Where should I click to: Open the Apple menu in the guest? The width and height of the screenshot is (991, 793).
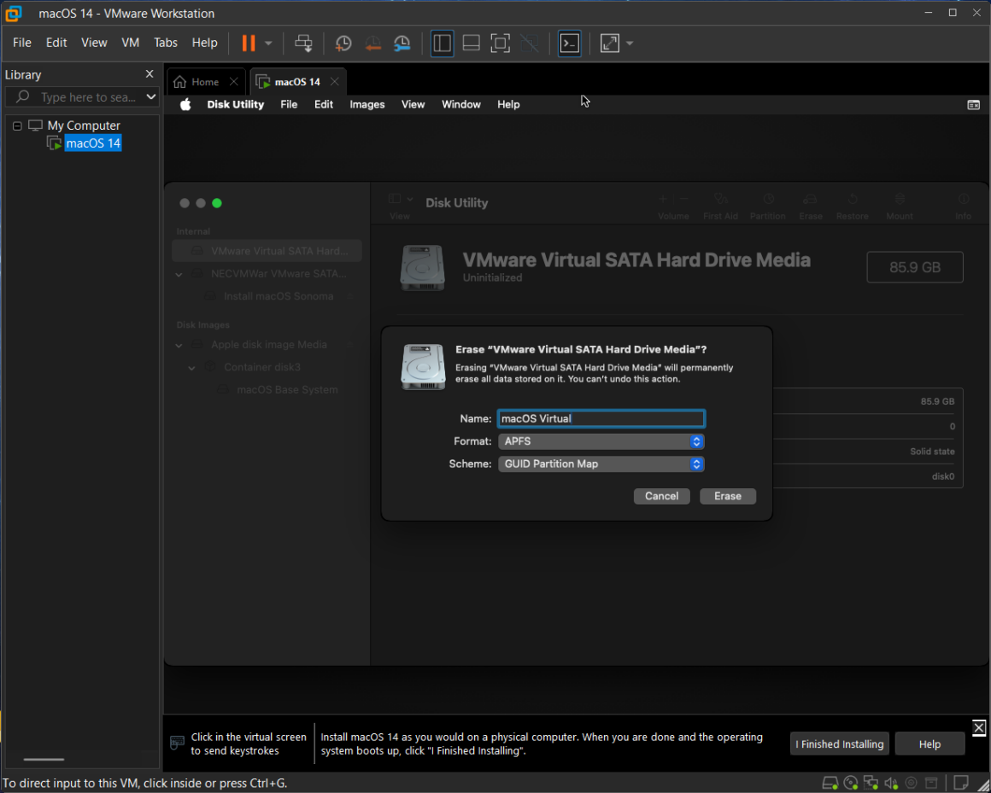185,105
